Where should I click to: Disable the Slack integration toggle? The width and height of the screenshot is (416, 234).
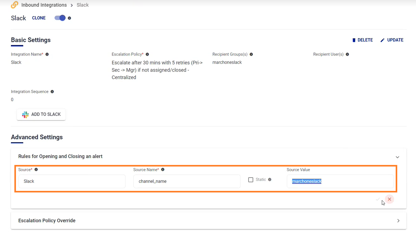pyautogui.click(x=60, y=18)
